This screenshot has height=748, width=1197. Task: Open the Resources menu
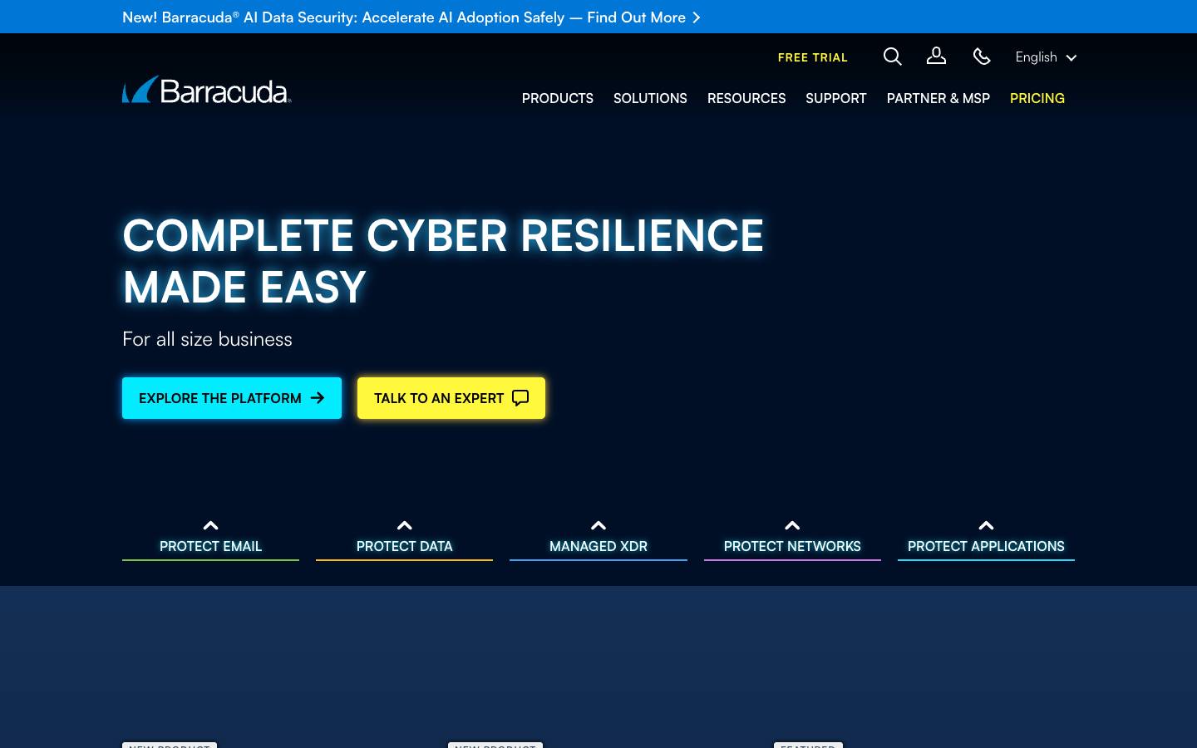(746, 98)
